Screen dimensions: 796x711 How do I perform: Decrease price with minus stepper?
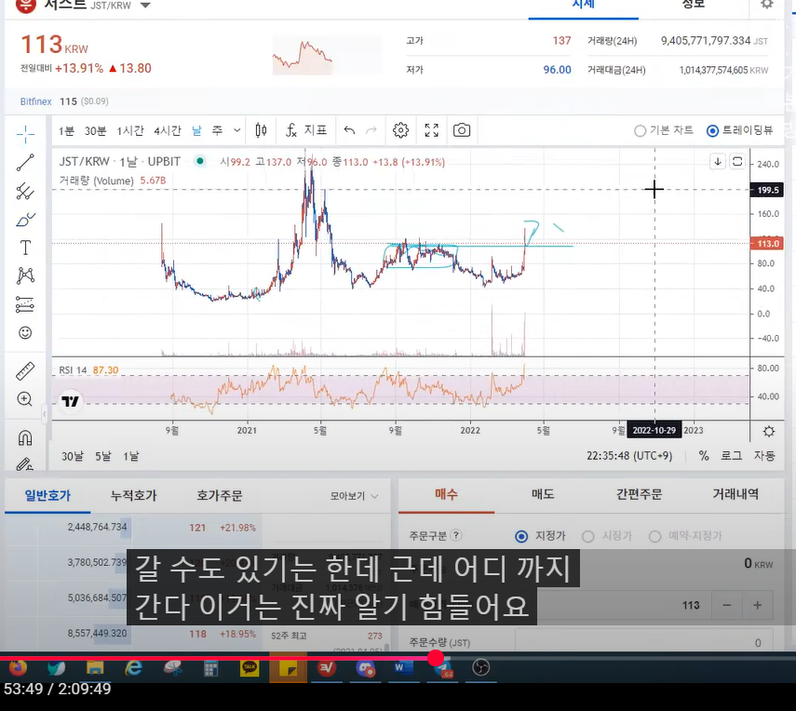click(726, 605)
